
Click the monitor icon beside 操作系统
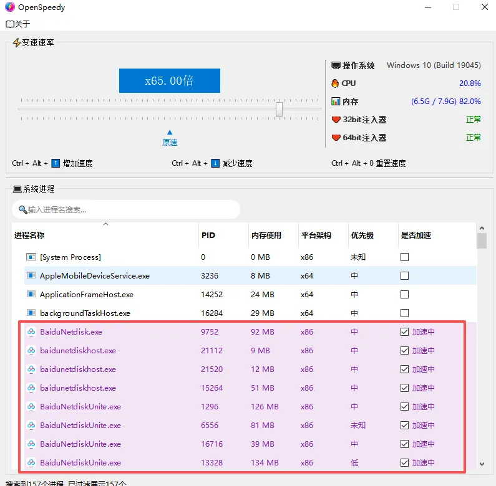336,65
